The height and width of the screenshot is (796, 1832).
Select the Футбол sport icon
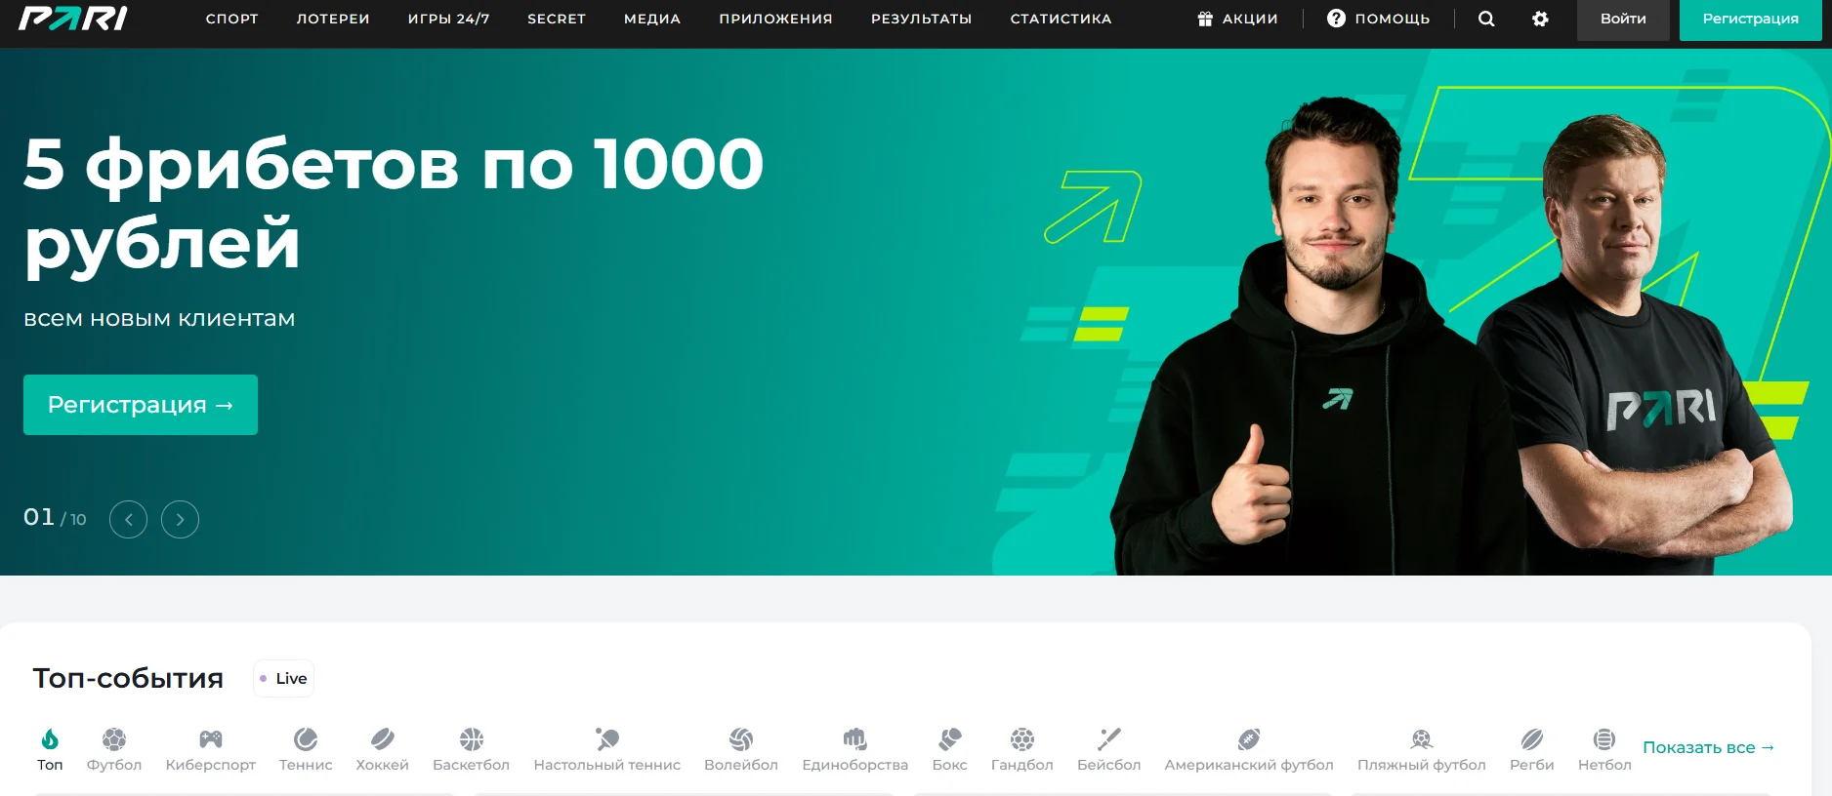coord(114,738)
